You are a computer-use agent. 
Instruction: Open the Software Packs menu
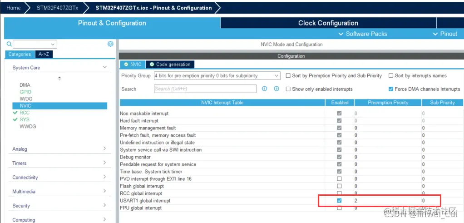pos(362,34)
